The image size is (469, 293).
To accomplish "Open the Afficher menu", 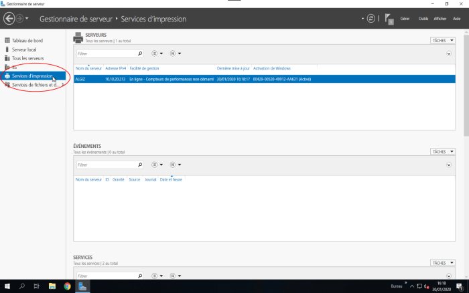I will coord(440,19).
